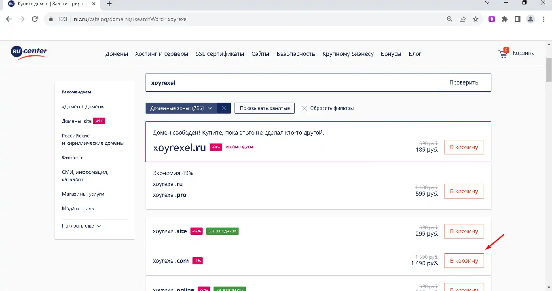Toggle the browser side panel
Image resolution: width=552 pixels, height=291 pixels.
pos(518,19)
